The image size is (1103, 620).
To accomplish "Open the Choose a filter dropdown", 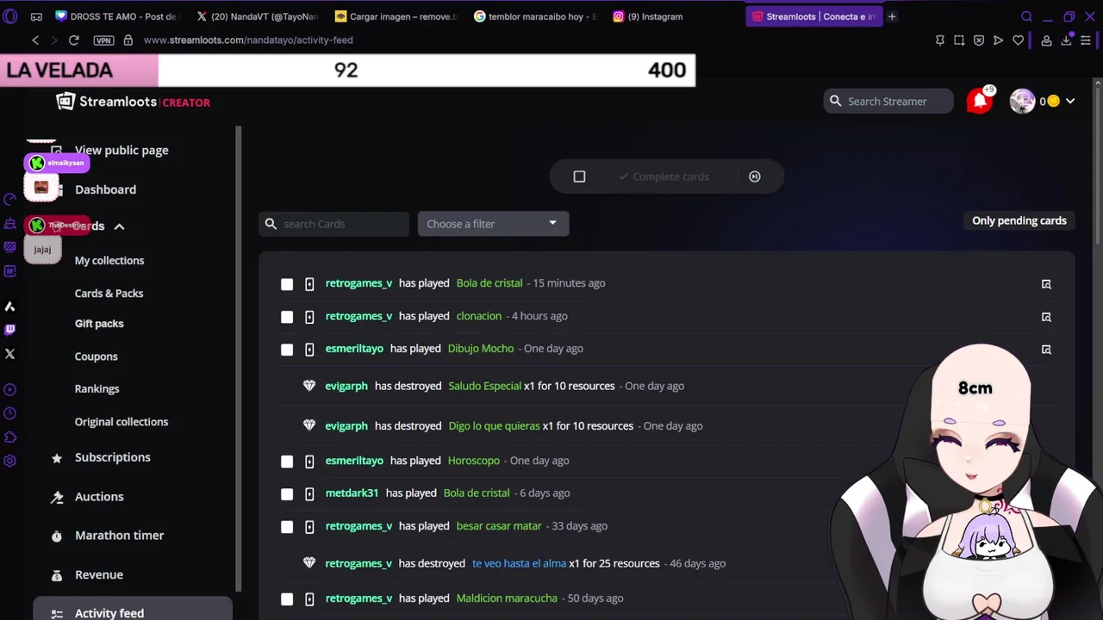I will [x=493, y=224].
